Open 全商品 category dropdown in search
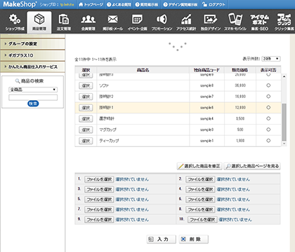Viewport: 295px width, 252px height. (x=33, y=90)
